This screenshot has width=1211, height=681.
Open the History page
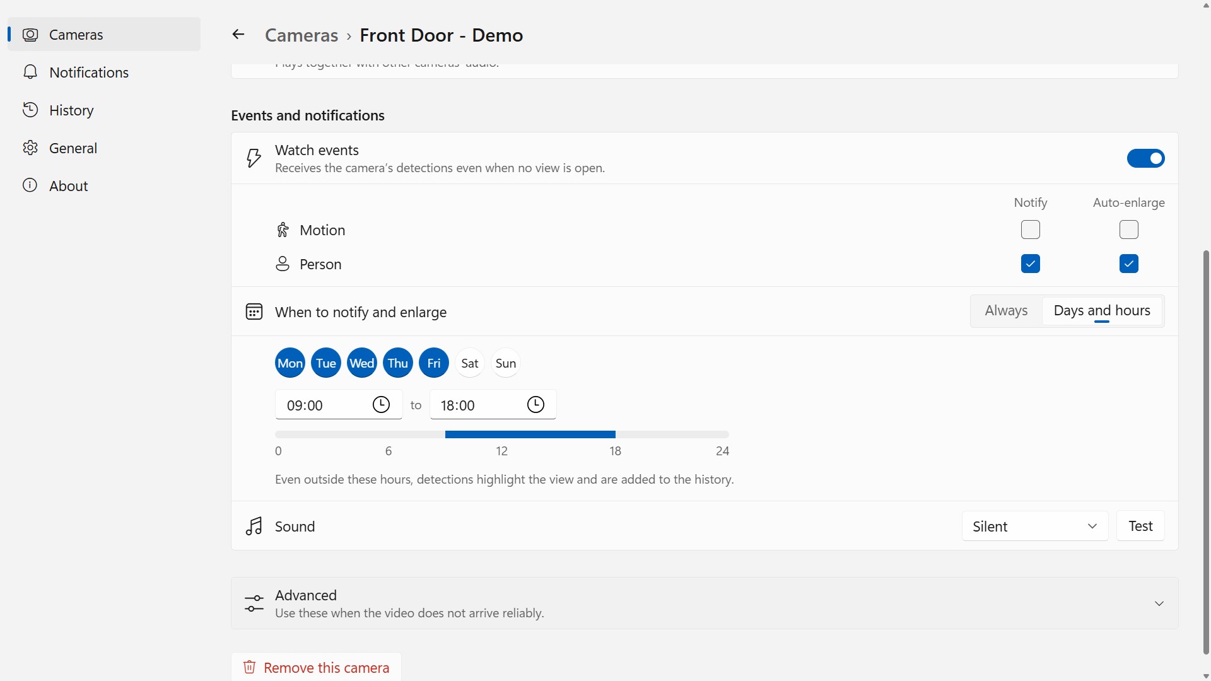[x=104, y=110]
